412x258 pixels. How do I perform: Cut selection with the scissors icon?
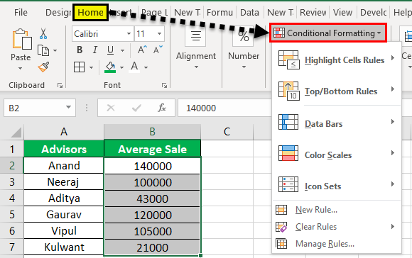click(43, 34)
